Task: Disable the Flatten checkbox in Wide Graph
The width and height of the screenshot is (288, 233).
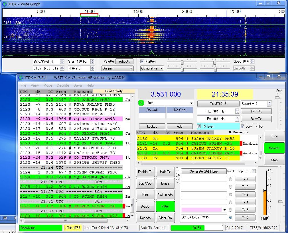Action: 142,61
